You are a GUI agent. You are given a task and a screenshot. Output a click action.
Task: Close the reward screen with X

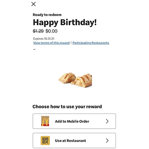(x=33, y=4)
